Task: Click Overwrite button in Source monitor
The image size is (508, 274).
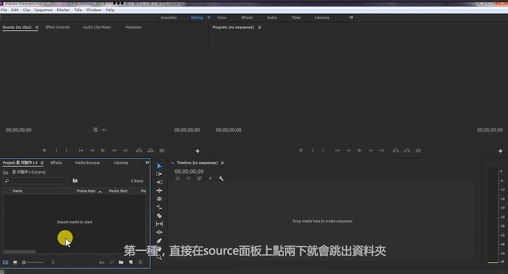Action: point(150,150)
